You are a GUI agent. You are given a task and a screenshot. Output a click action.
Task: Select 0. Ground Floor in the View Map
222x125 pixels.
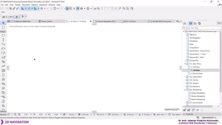click(197, 74)
